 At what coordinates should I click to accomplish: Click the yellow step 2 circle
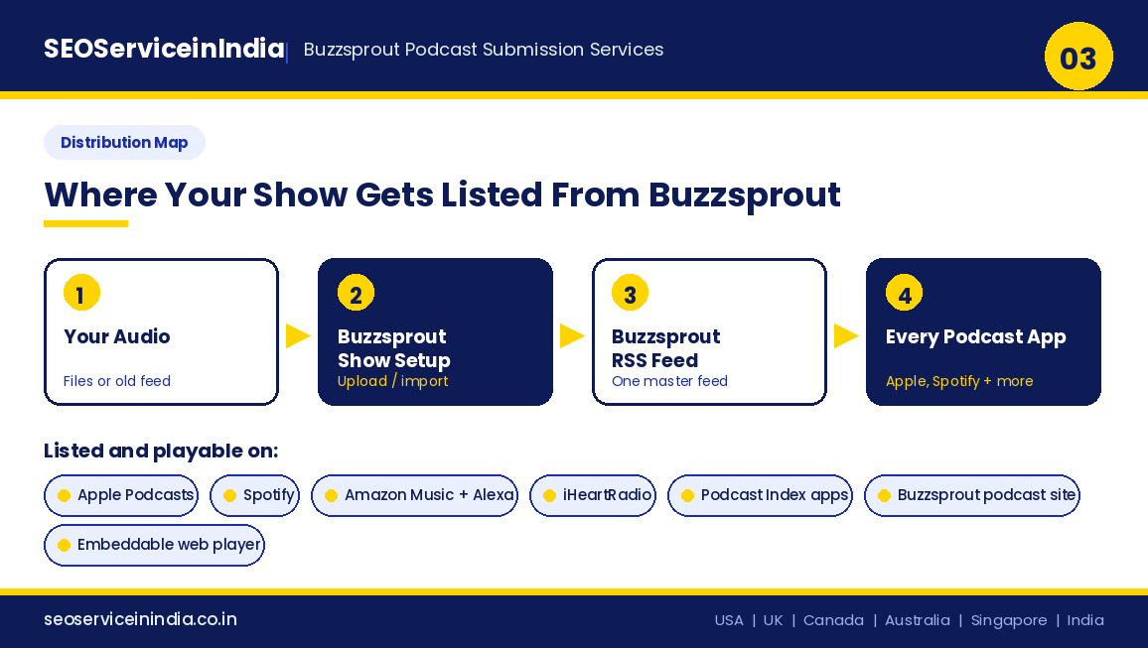(356, 294)
